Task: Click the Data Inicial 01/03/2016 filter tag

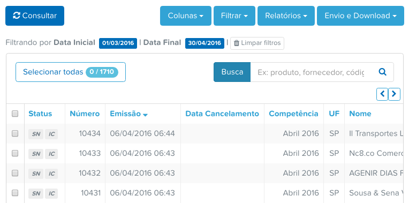Action: click(118, 43)
